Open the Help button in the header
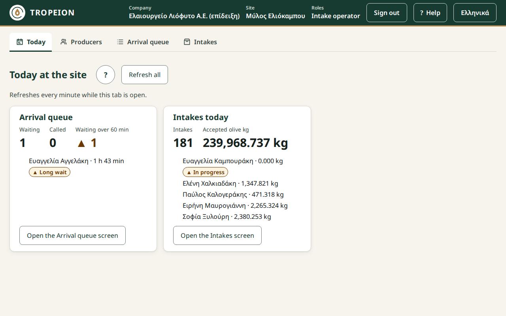Screen dimensions: 506x316 click(430, 13)
